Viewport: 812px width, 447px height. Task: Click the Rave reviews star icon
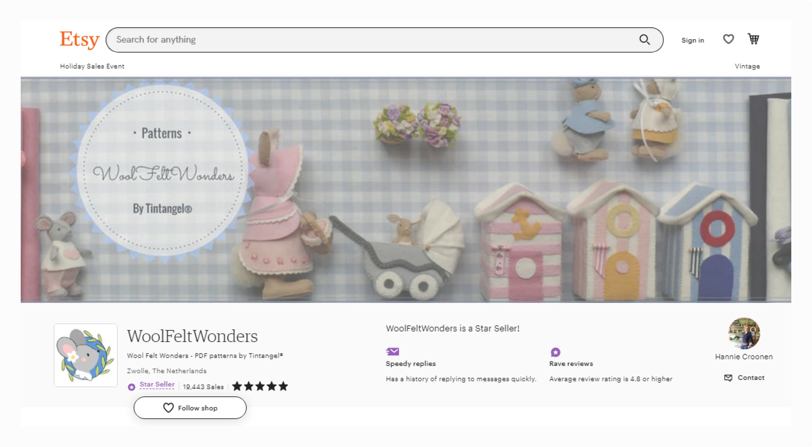pyautogui.click(x=555, y=352)
